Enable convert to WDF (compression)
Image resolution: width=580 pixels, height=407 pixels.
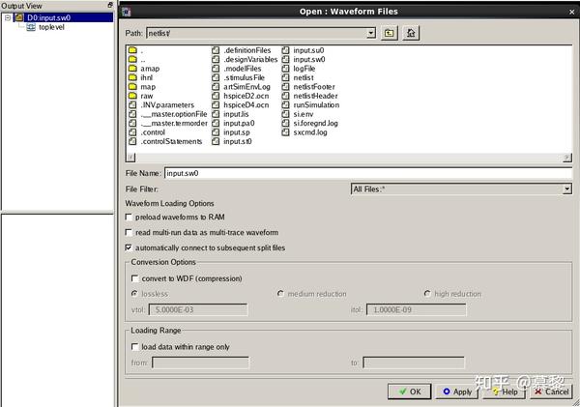[x=135, y=278]
